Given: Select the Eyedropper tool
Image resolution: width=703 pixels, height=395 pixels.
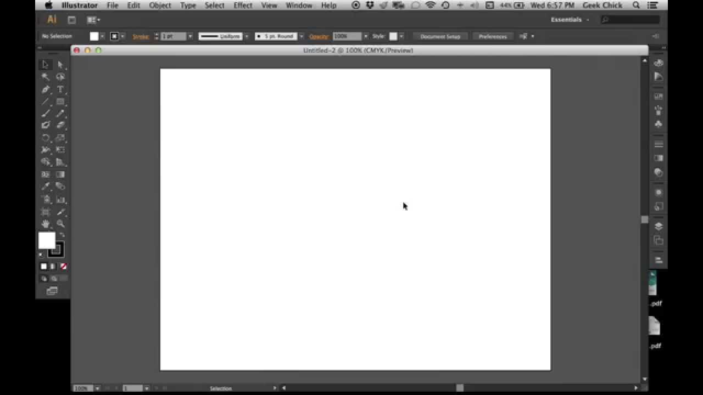Looking at the screenshot, I should click(x=46, y=187).
